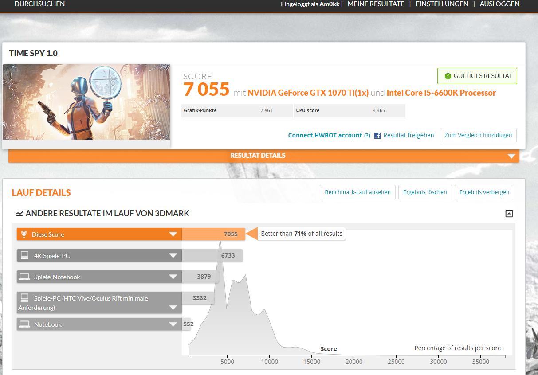This screenshot has width=538, height=375.
Task: Click the Percentage of results per score label
Action: coord(458,348)
